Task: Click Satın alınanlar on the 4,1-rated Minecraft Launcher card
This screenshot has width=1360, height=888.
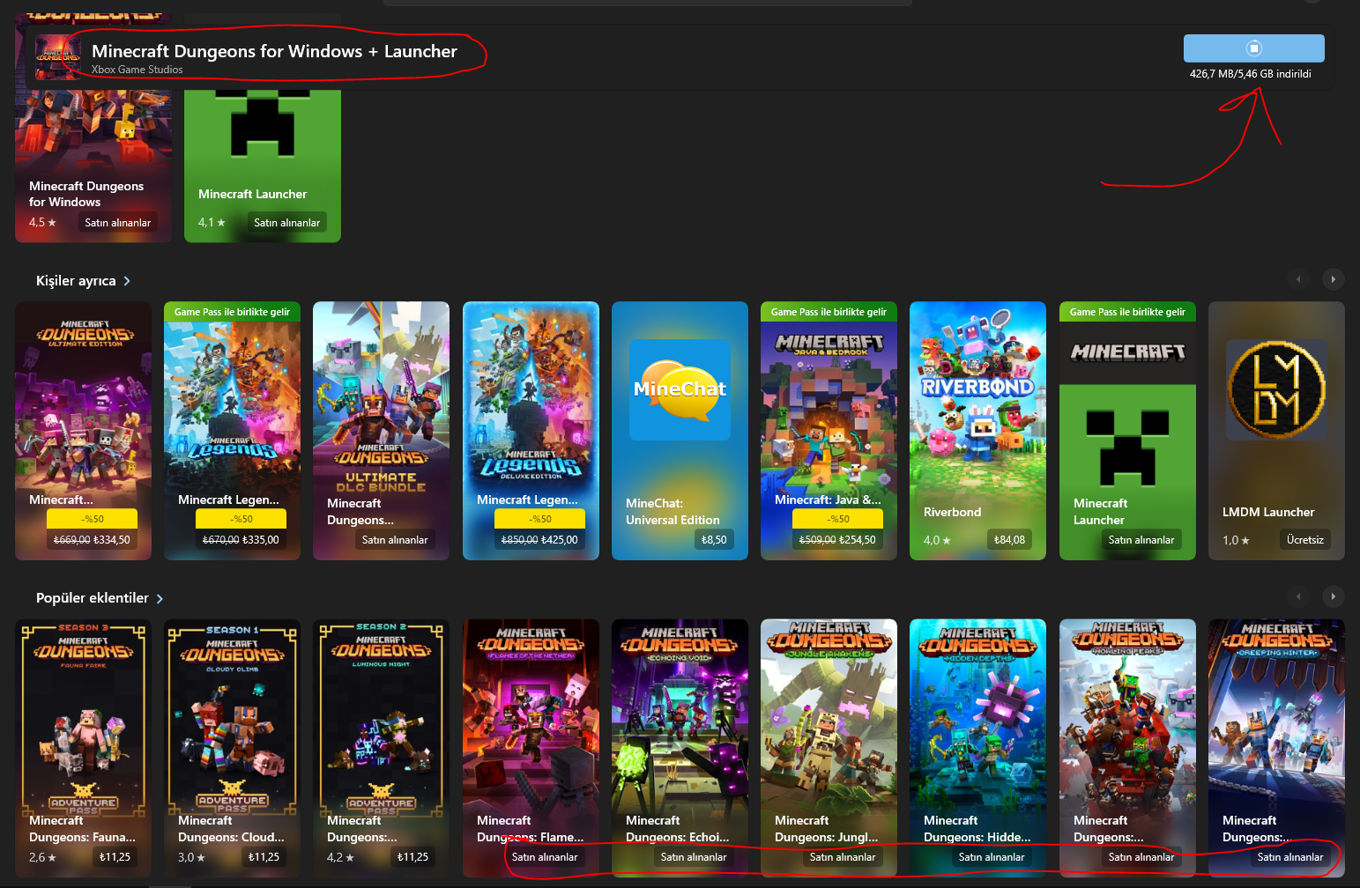Action: click(x=286, y=223)
